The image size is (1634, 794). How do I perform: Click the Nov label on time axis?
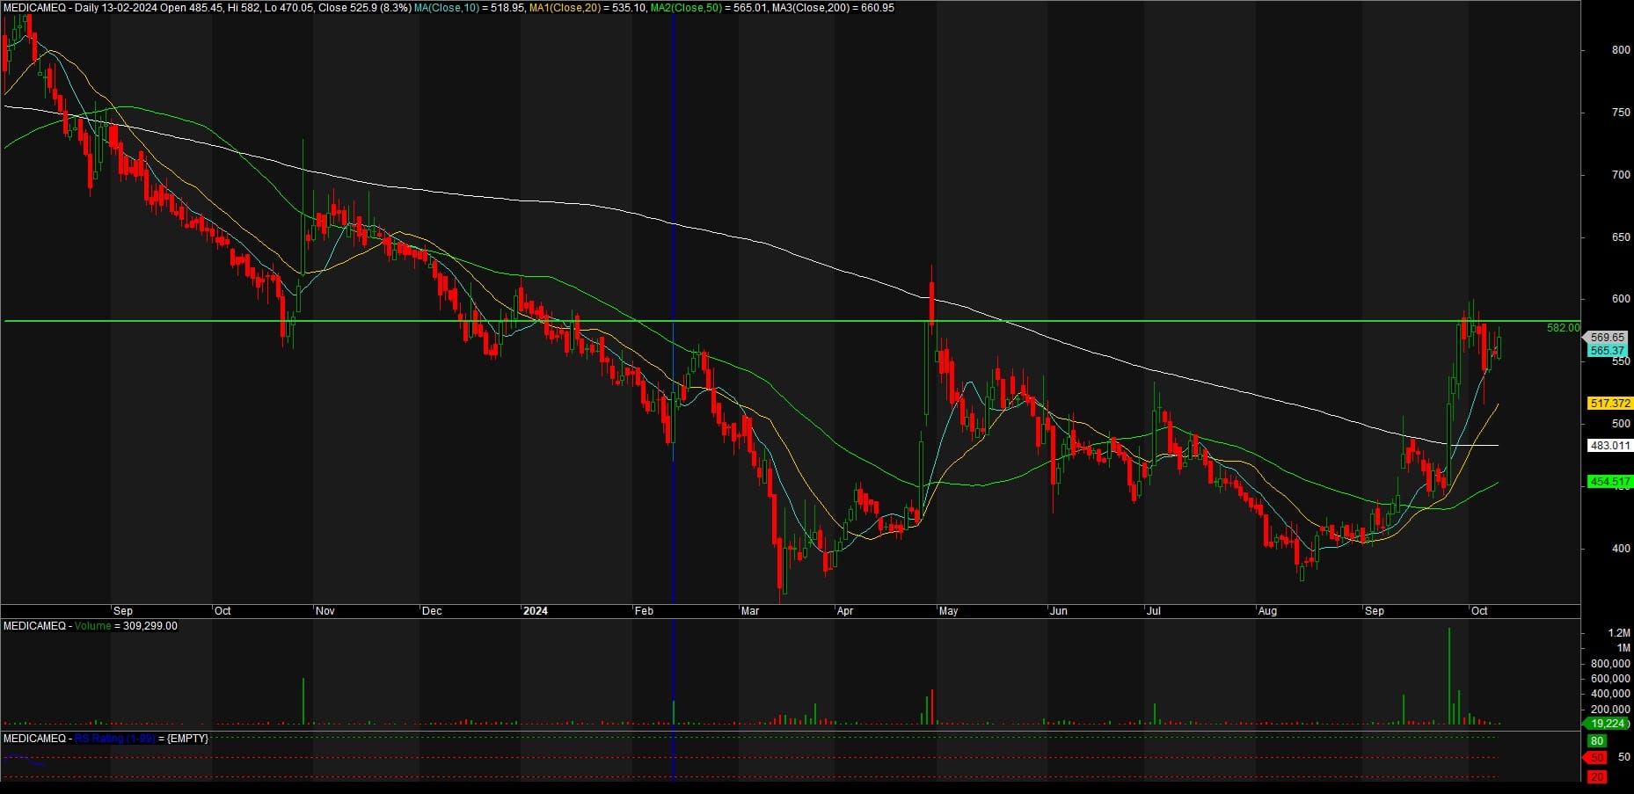click(325, 611)
